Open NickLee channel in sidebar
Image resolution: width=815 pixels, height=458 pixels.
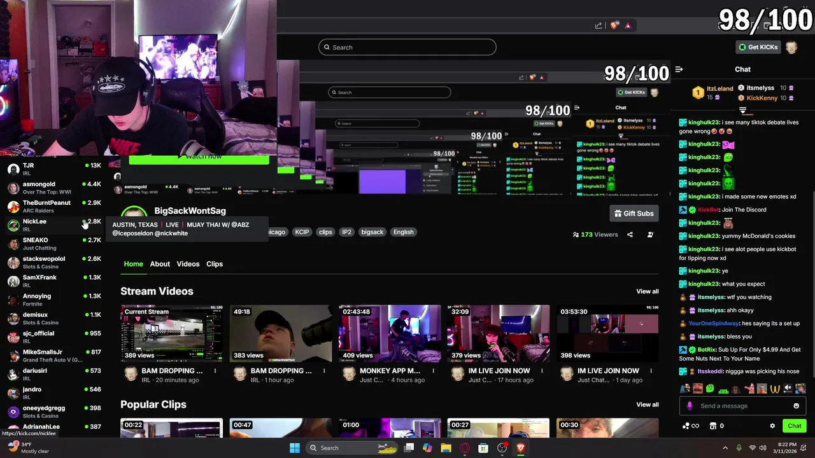click(x=54, y=225)
